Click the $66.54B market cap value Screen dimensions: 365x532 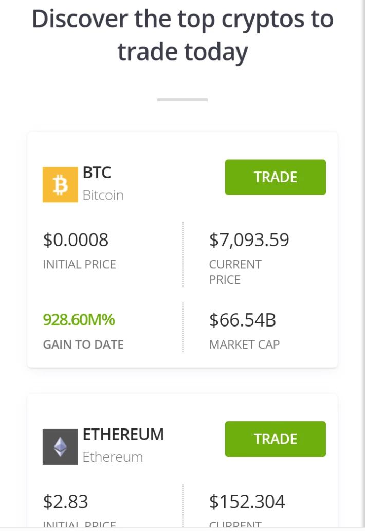(x=243, y=320)
